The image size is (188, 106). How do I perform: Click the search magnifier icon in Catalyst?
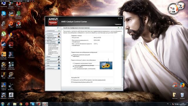coord(58,28)
